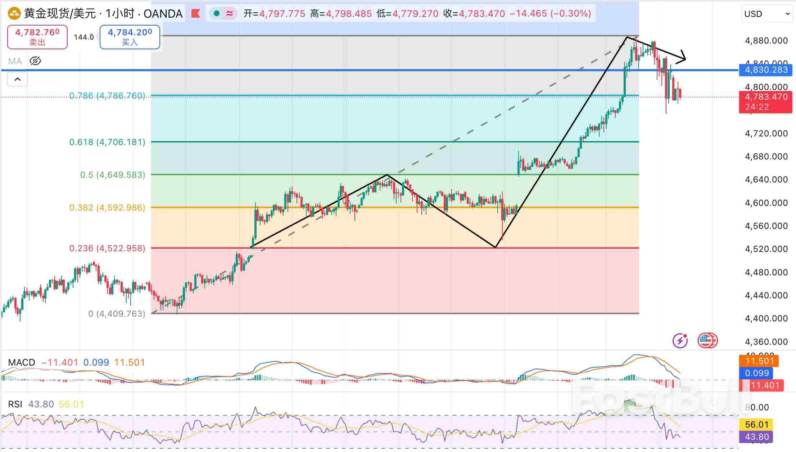Image resolution: width=796 pixels, height=452 pixels.
Task: Collapse the indicator legend with chevron
Action: pyautogui.click(x=17, y=79)
